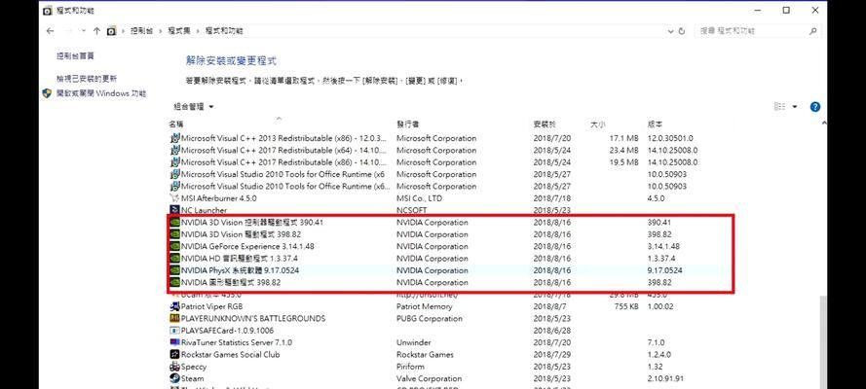Click the blue help question mark icon
This screenshot has height=389, width=866.
point(814,107)
